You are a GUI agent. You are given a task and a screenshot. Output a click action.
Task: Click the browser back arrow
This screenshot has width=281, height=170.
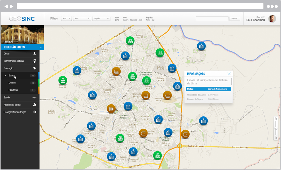6,6
